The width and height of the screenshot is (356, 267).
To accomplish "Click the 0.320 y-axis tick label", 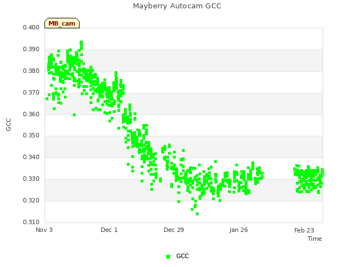I will coord(31,200).
